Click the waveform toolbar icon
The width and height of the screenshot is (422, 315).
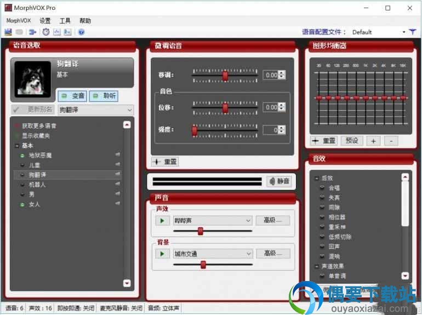tap(57, 32)
